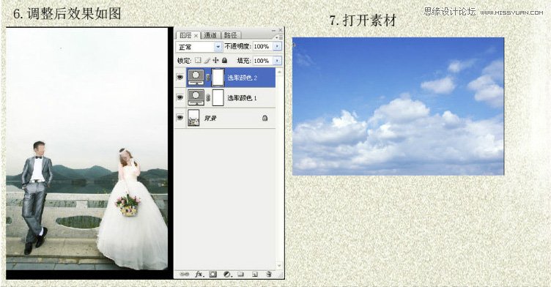
Task: Toggle lock transparent pixels
Action: point(198,61)
